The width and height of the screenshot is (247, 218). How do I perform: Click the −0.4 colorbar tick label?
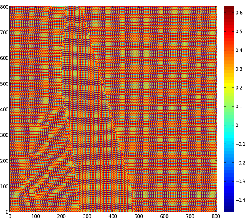click(241, 200)
